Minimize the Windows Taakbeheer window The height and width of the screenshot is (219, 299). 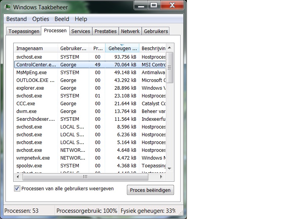[141, 5]
